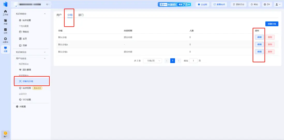The height and width of the screenshot is (140, 284).
Task: Delete the 默认分组c row
Action: coord(270,51)
